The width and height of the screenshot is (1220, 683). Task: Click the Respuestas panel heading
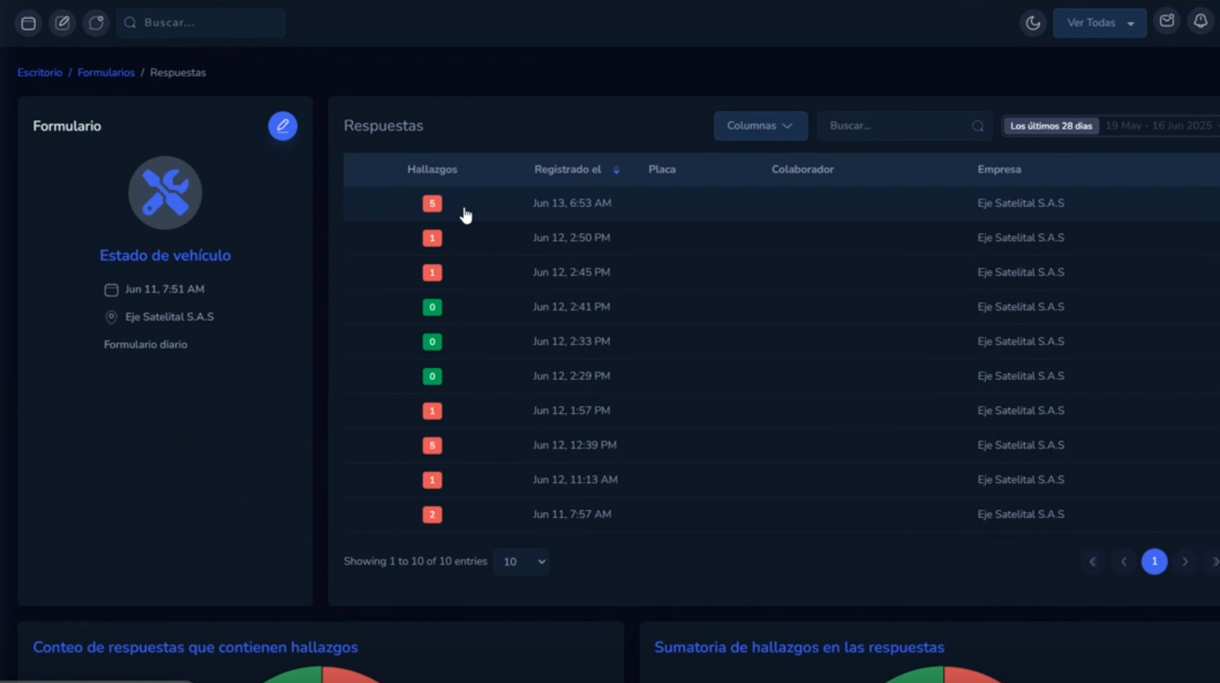coord(384,125)
